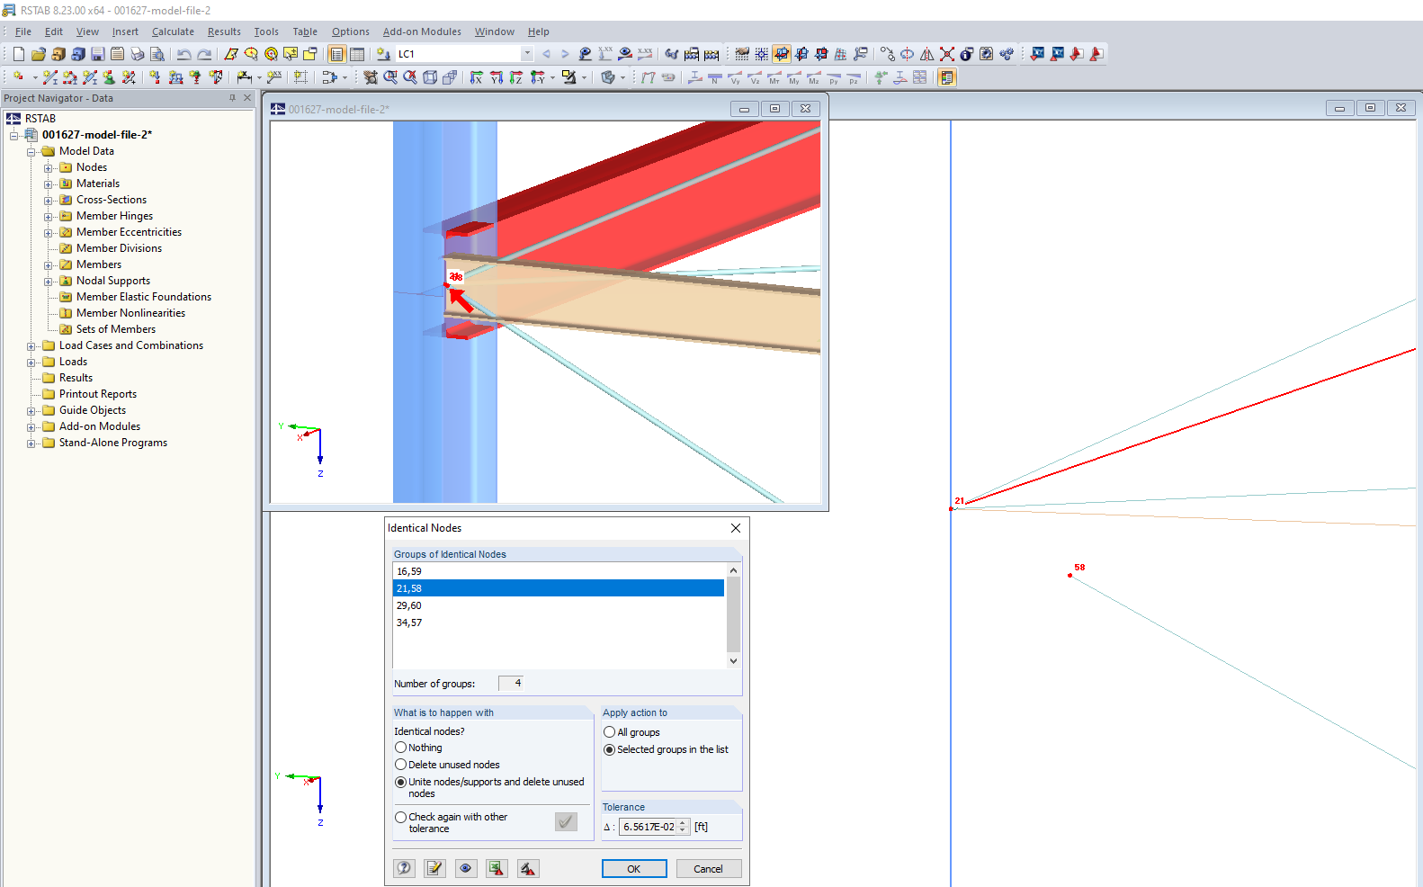Open a model with the yellow folder icon
Screen dimensions: 1423x887
39,54
